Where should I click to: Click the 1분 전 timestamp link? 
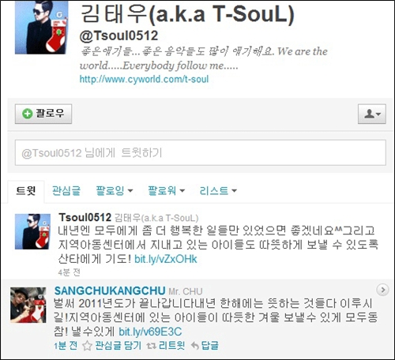(x=66, y=346)
